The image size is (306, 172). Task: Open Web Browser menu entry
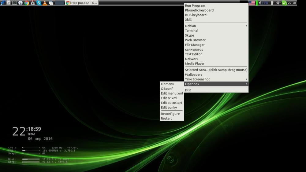pyautogui.click(x=216, y=40)
